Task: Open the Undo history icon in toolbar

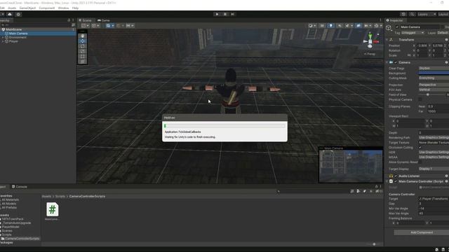Action: point(403,14)
